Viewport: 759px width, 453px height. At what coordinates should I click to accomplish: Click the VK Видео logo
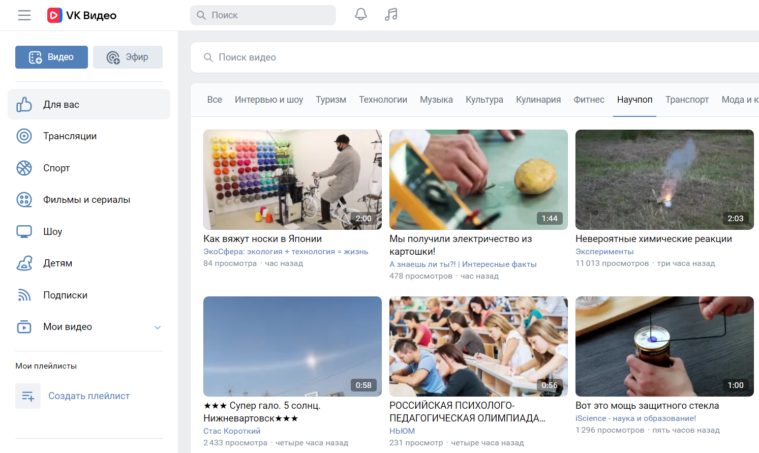82,15
